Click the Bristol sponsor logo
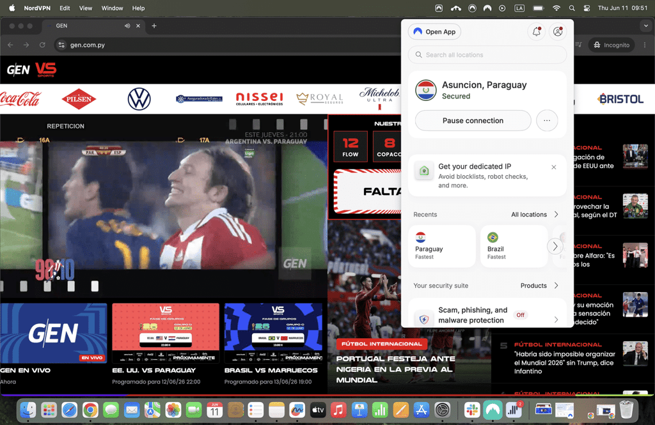655x425 pixels. pyautogui.click(x=620, y=99)
